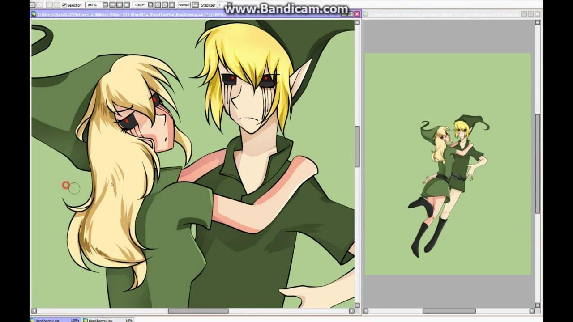Open the zoom percentage dropdown arrow
Image resolution: width=573 pixels, height=322 pixels.
[105, 5]
